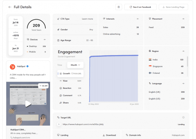Click the "Feed" placement row
This screenshot has height=139, width=196.
167,27
